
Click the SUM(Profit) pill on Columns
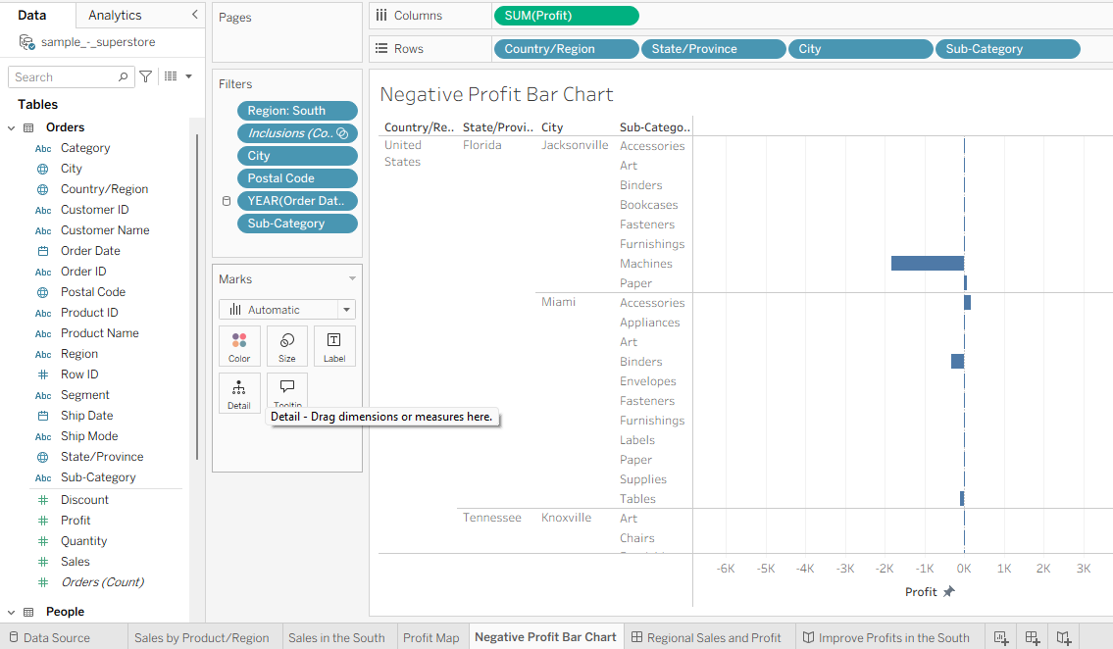(567, 16)
